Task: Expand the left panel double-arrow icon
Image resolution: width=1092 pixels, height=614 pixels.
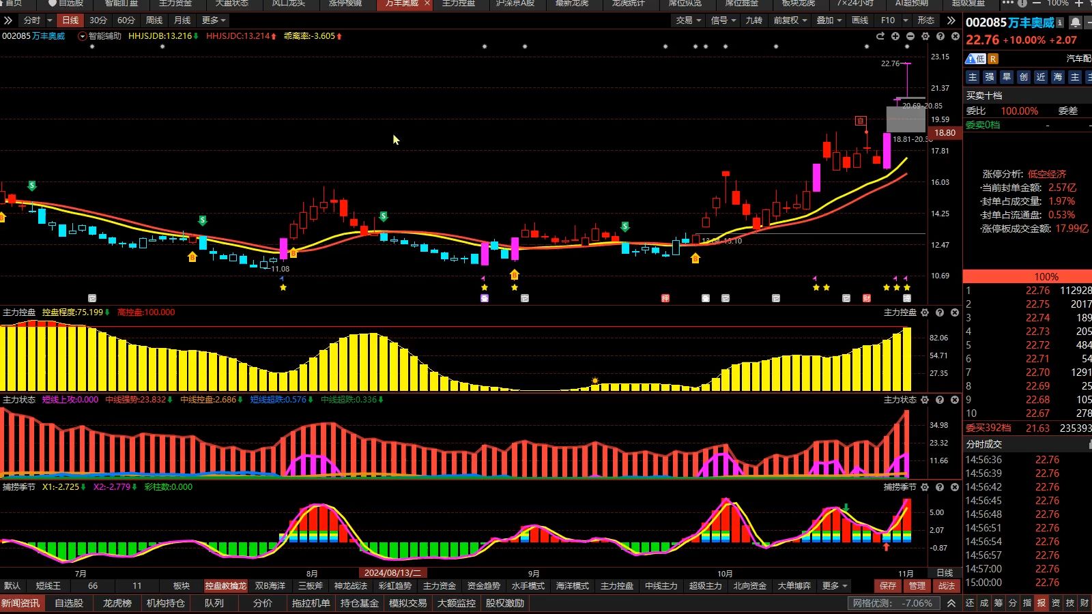Action: pos(8,20)
